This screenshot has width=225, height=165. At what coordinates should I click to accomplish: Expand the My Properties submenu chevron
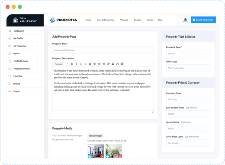[38, 46]
